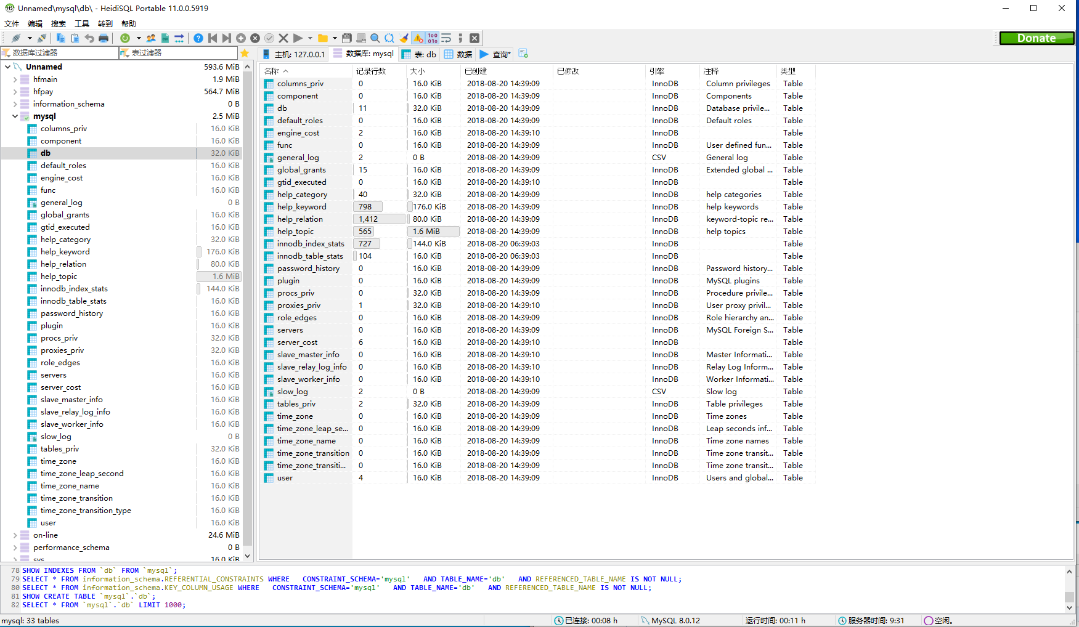
Task: Expand the performance_schema database node
Action: [15, 548]
